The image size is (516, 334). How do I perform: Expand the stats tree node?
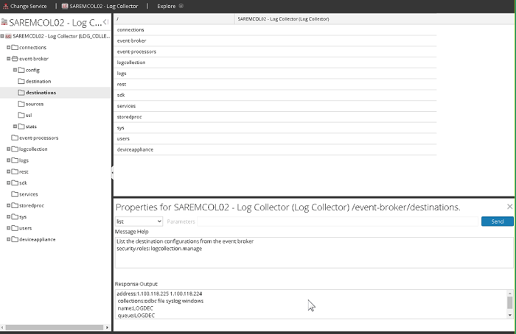click(x=15, y=127)
